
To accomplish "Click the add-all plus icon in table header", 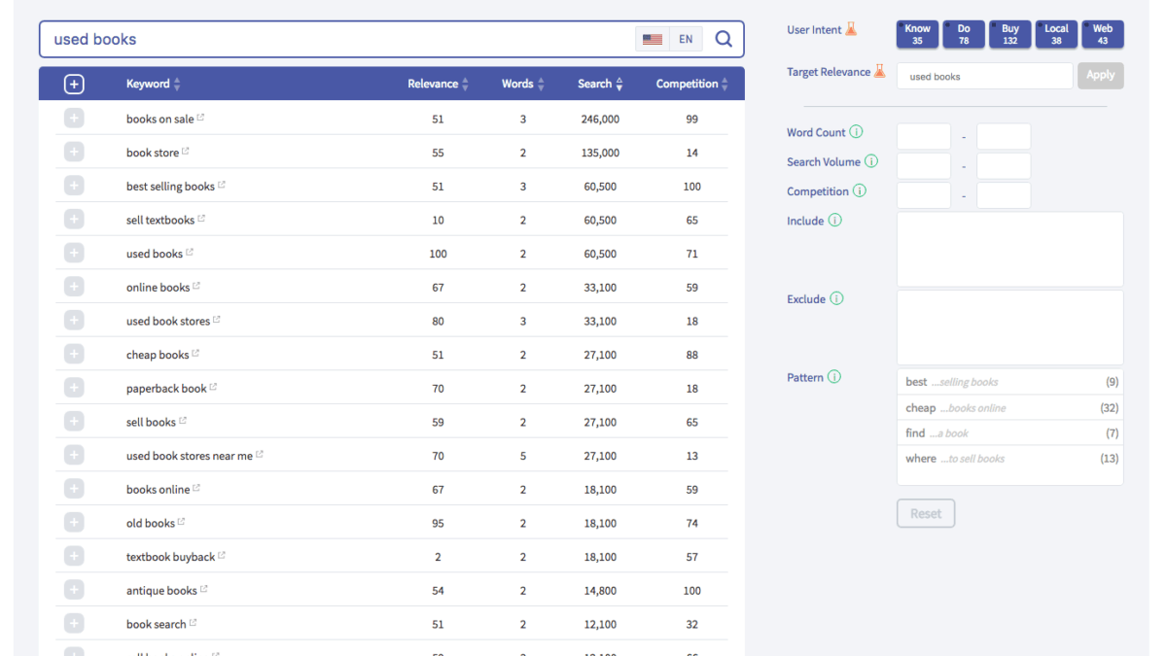I will pos(74,84).
